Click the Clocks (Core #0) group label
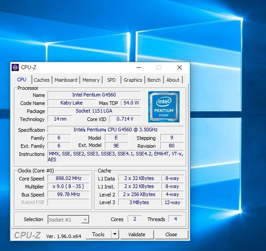 tap(36, 171)
